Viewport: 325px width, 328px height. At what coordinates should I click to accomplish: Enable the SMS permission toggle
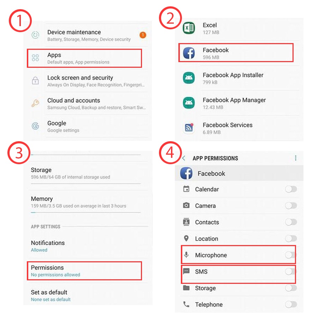[x=290, y=272]
